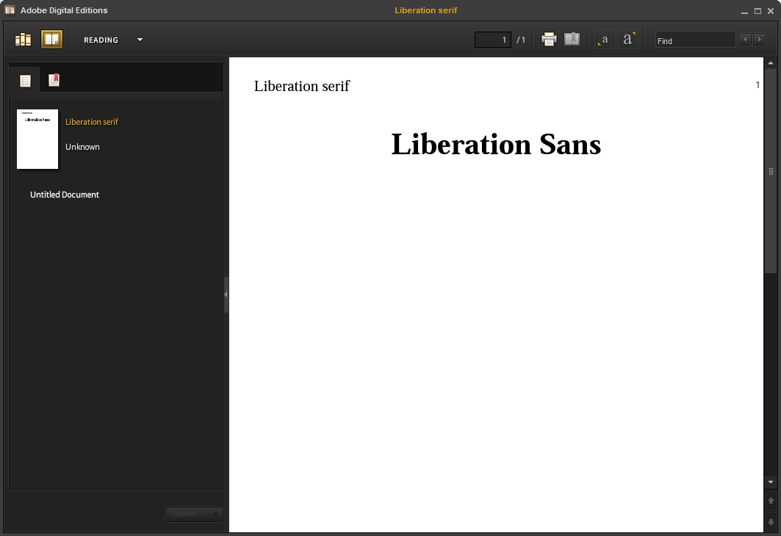781x536 pixels.
Task: Print the document with printer icon
Action: (549, 40)
